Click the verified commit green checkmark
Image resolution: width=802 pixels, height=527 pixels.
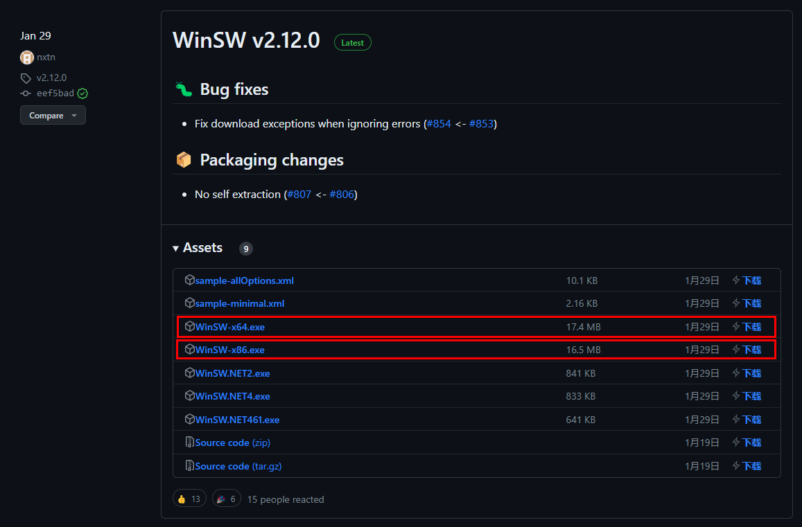tap(82, 93)
